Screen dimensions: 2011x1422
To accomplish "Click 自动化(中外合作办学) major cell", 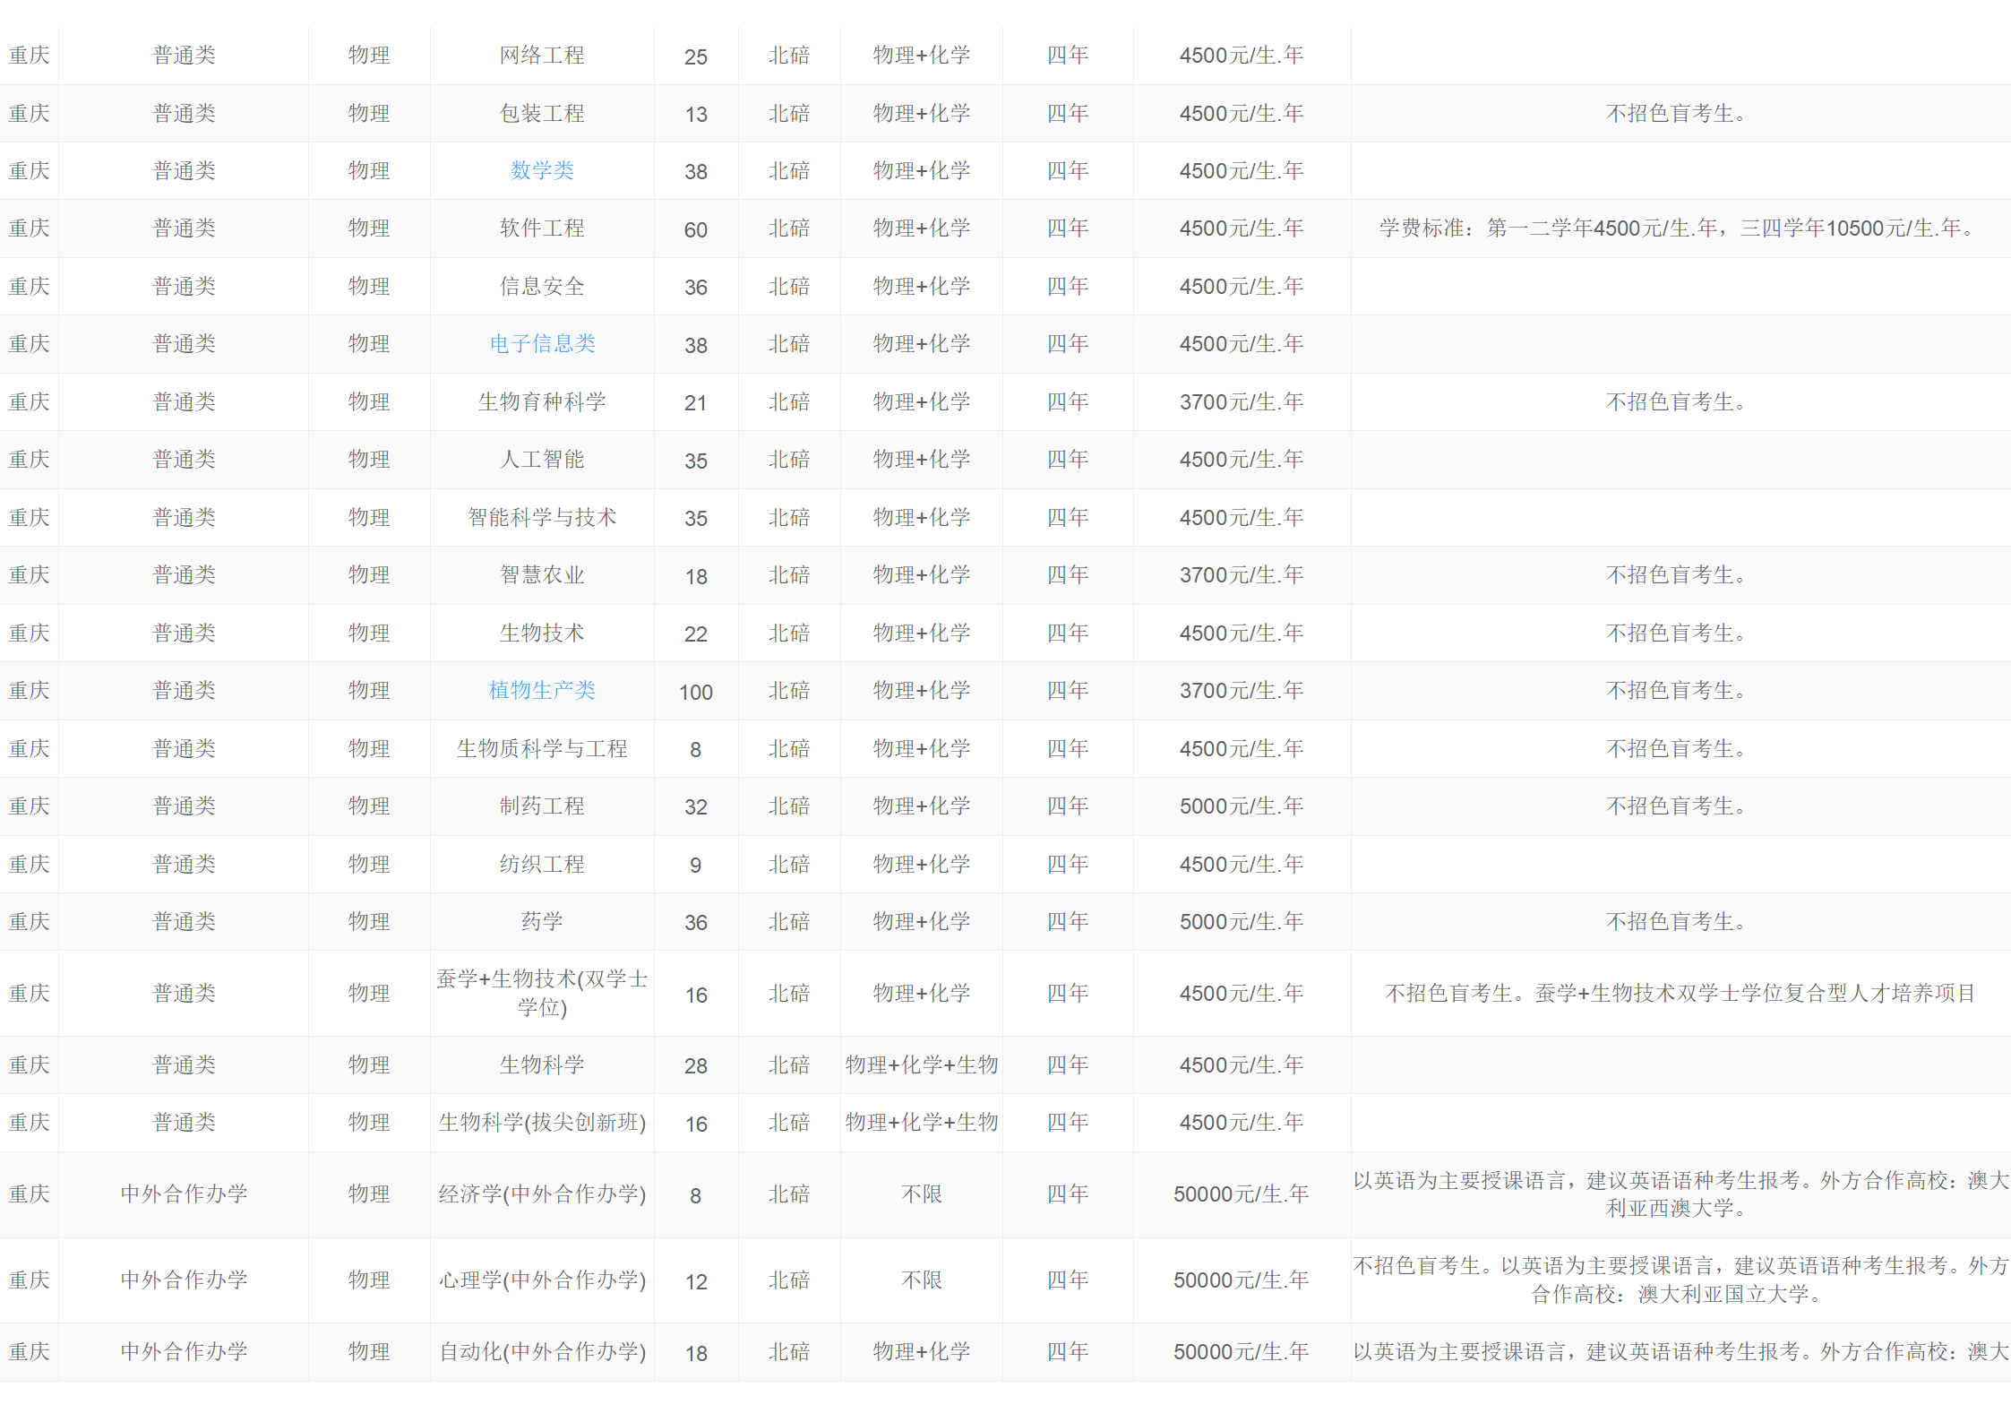I will pos(542,1352).
